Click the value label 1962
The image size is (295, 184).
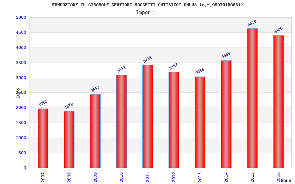coord(43,103)
